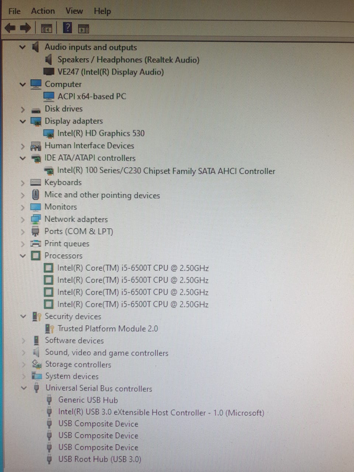
Task: Expand Mice and other pointing devices
Action: point(22,195)
